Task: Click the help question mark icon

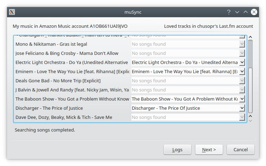Action: (x=229, y=12)
